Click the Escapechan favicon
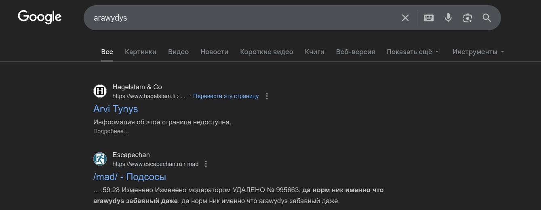Viewport: 541px width, 210px height. pyautogui.click(x=100, y=159)
